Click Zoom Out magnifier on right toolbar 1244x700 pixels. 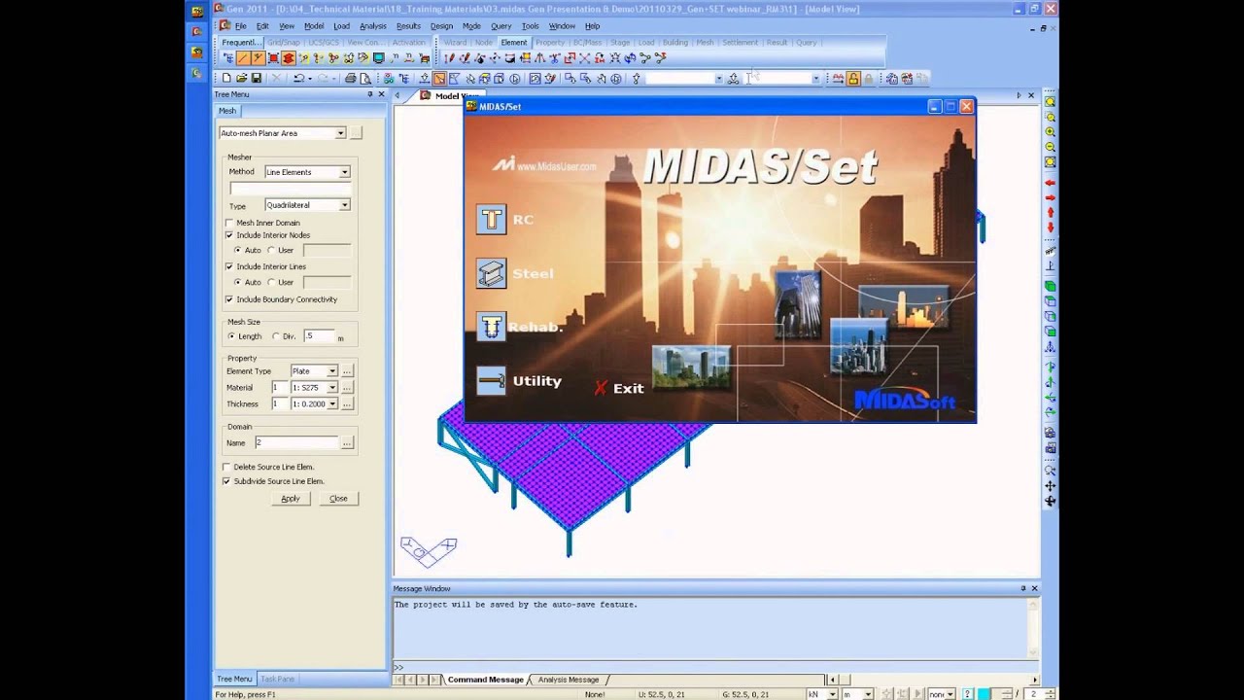click(x=1051, y=147)
